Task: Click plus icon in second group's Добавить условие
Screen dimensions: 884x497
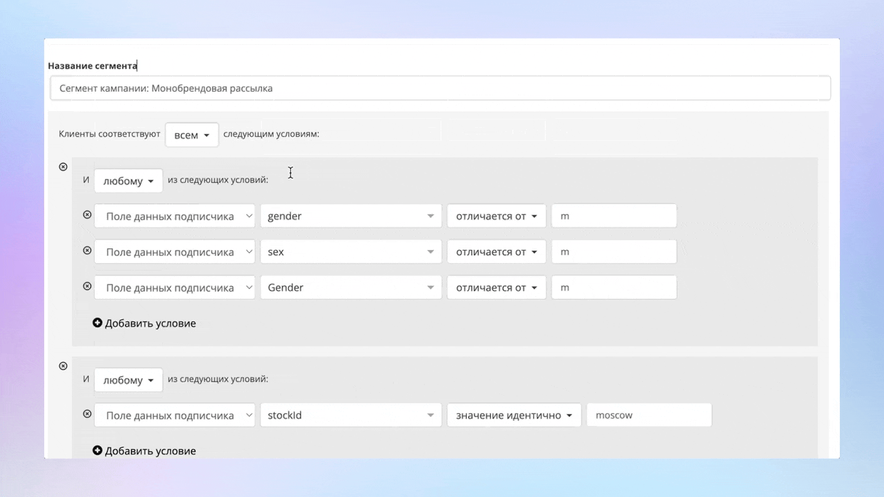Action: 97,451
